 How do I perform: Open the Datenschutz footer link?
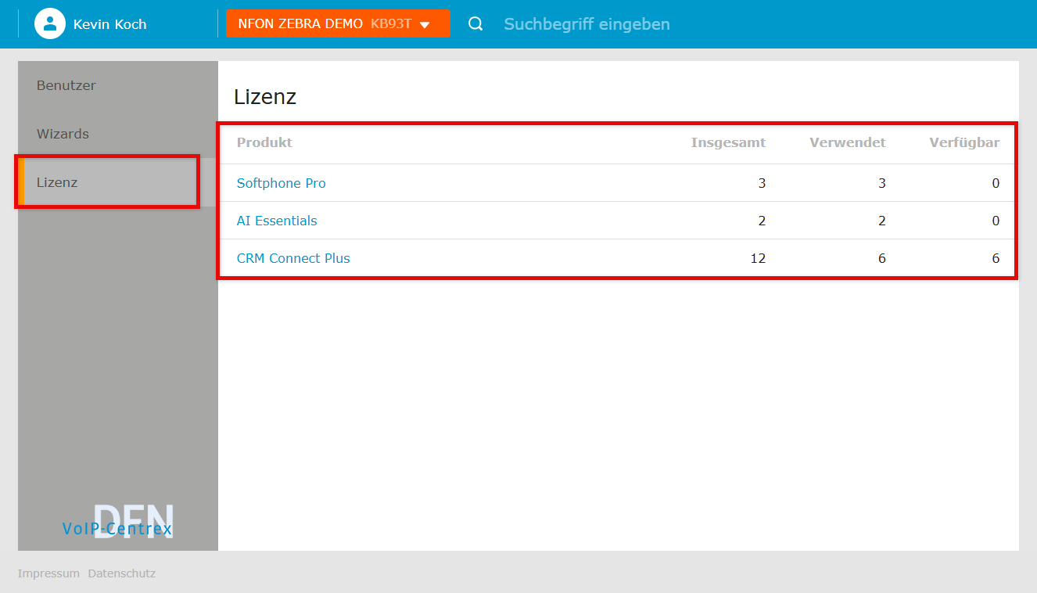click(x=121, y=573)
